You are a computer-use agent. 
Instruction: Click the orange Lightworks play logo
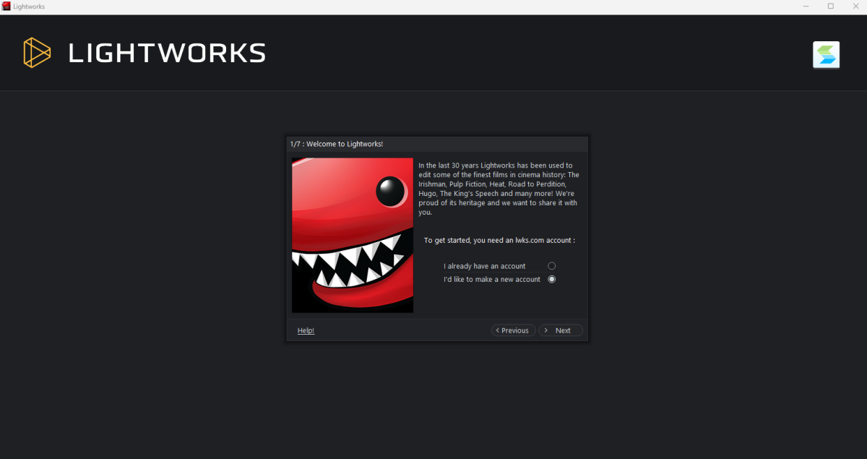click(37, 53)
